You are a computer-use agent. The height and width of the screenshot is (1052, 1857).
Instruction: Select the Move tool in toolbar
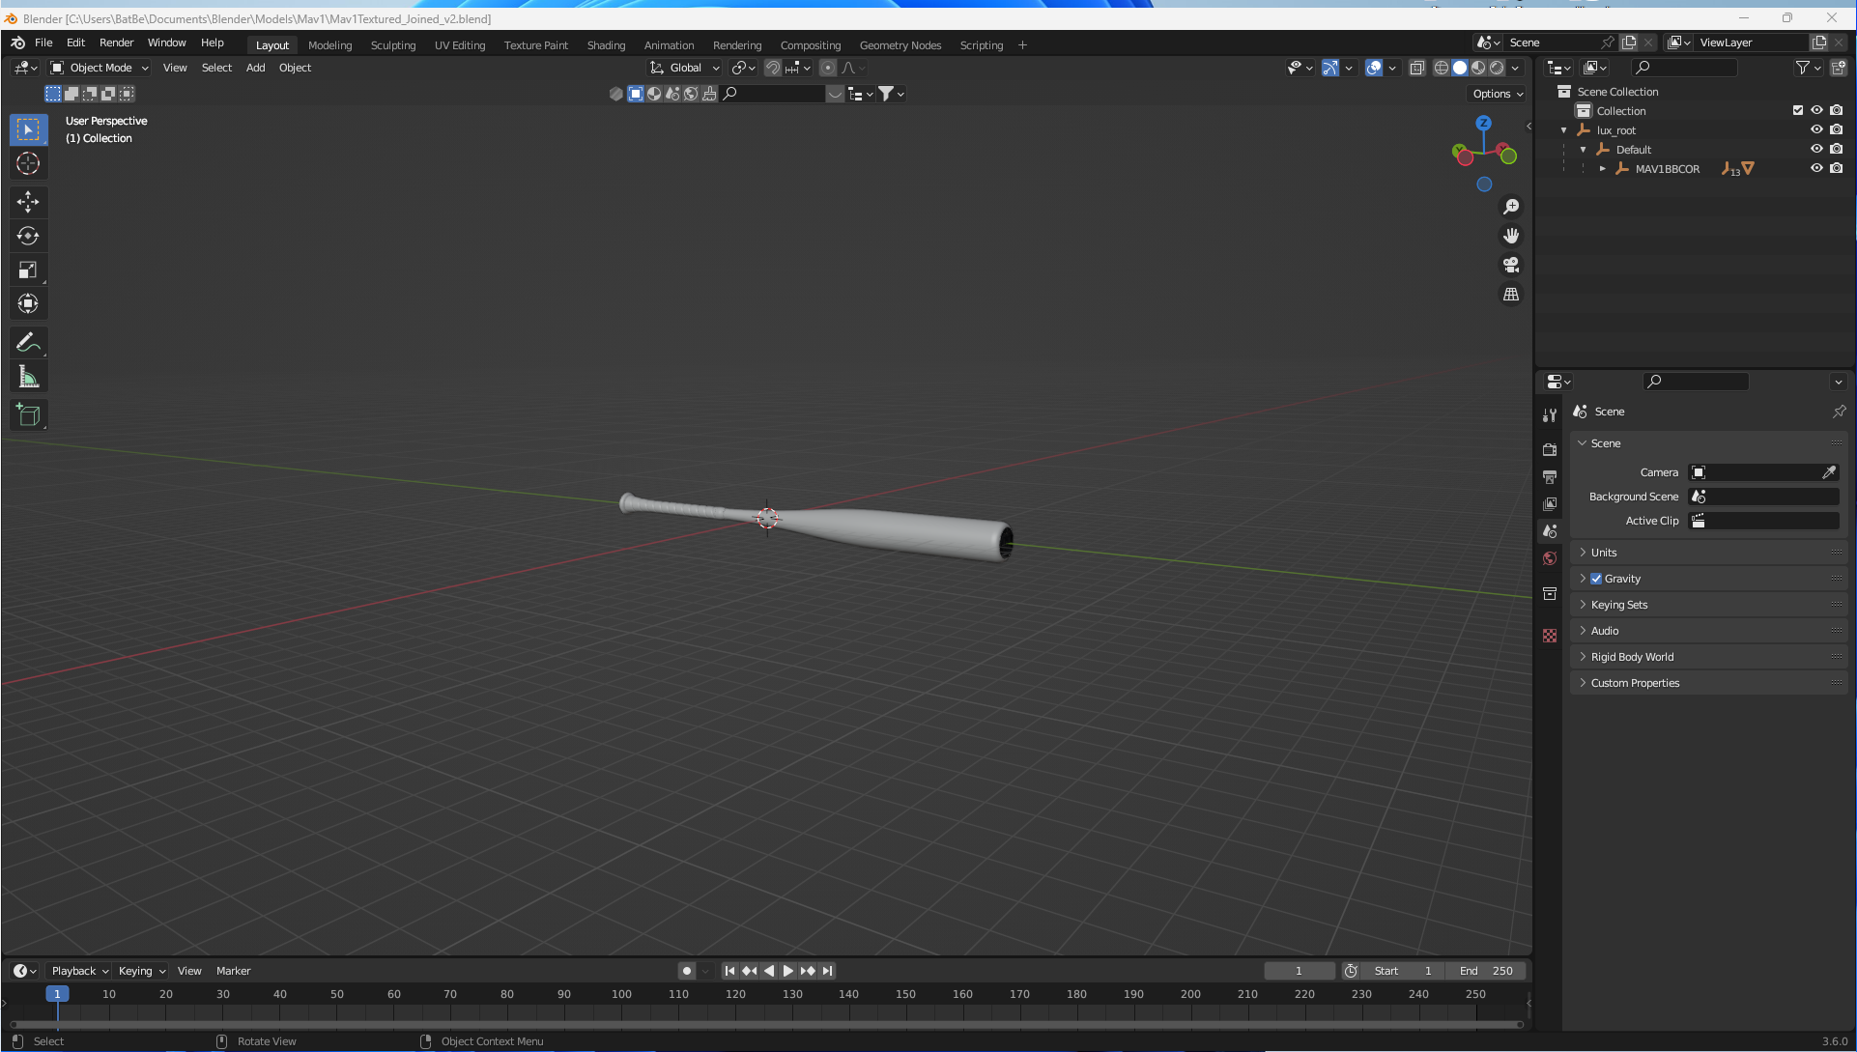[28, 201]
